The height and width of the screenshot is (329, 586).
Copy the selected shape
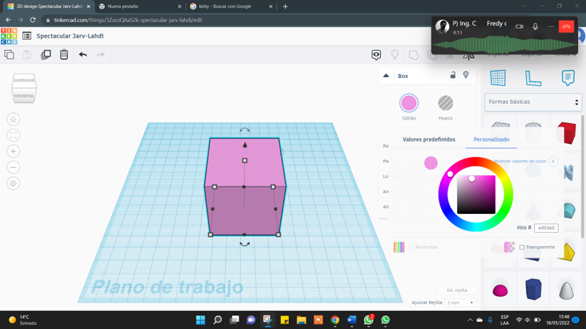[x=9, y=55]
